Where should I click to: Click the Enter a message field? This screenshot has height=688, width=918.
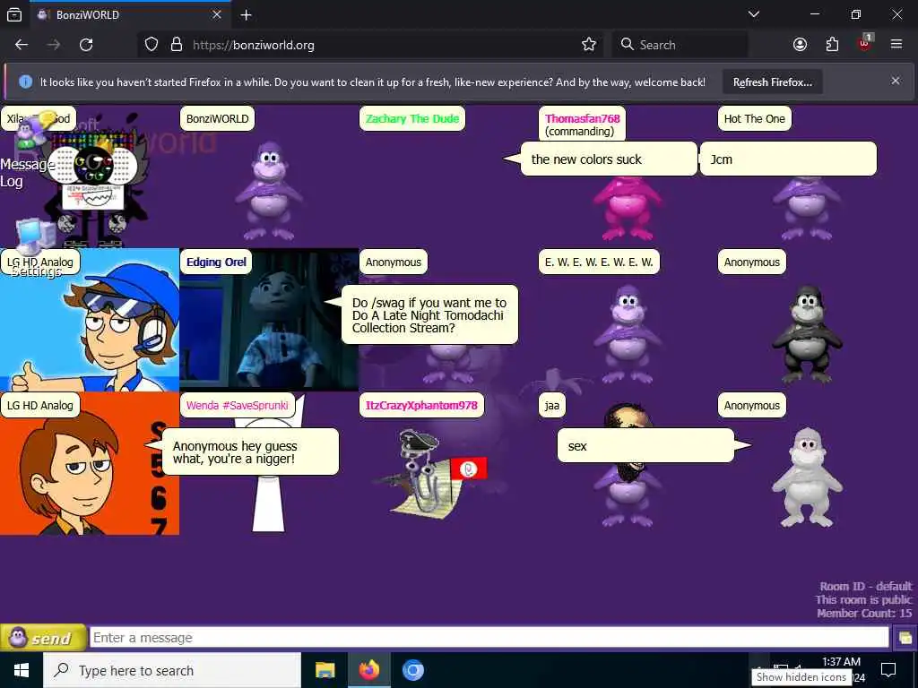click(x=489, y=638)
